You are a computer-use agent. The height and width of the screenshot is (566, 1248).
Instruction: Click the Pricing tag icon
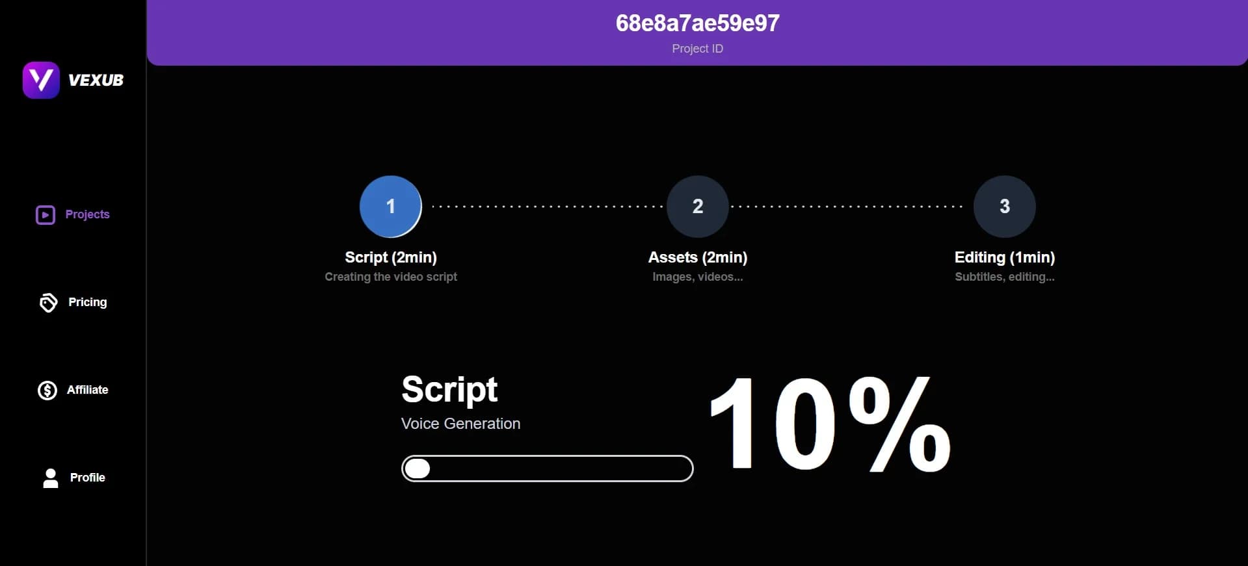47,302
